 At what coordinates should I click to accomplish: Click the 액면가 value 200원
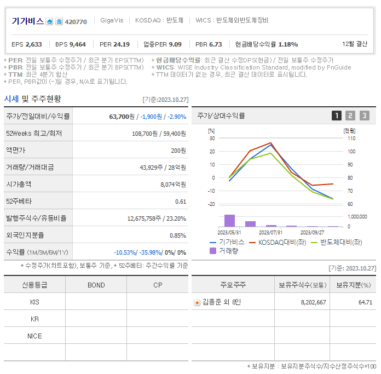pos(178,151)
